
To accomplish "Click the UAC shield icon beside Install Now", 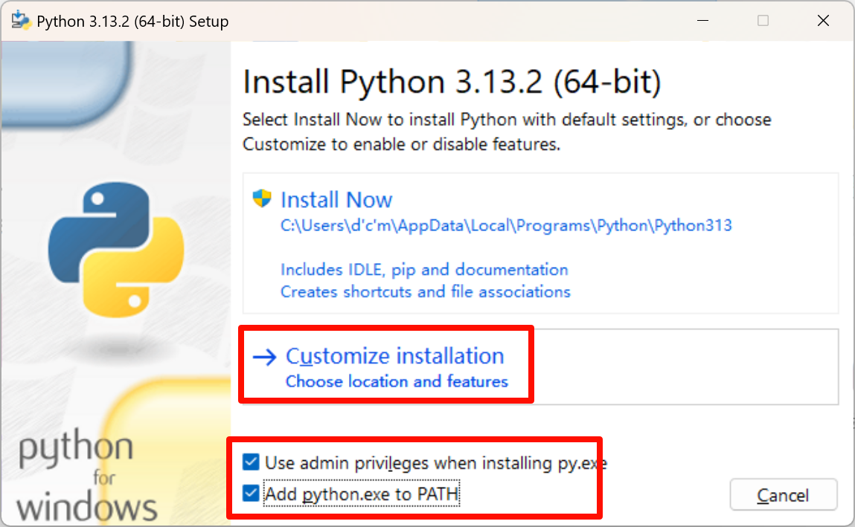I will (262, 198).
